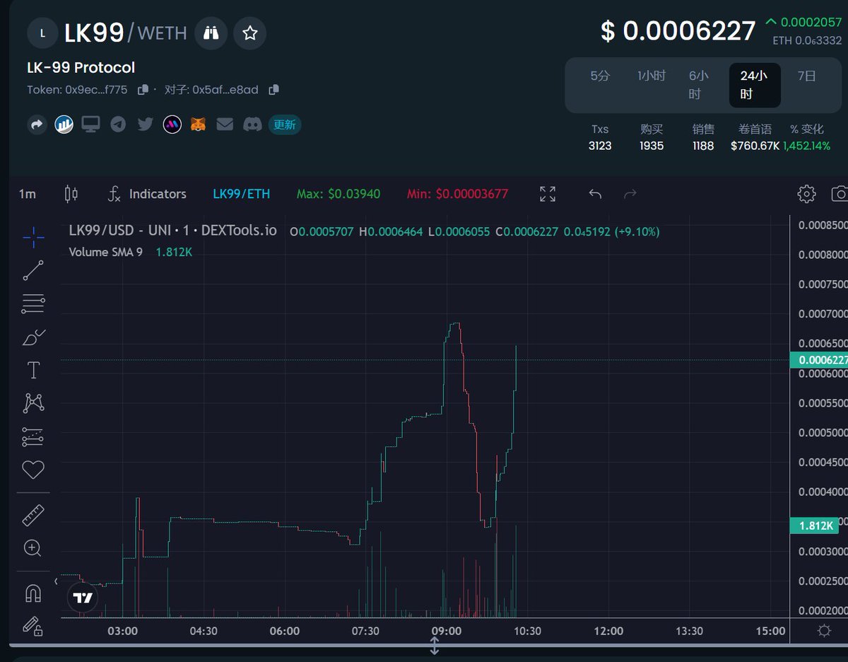Click the email envelope icon
This screenshot has height=662, width=848.
(x=225, y=125)
